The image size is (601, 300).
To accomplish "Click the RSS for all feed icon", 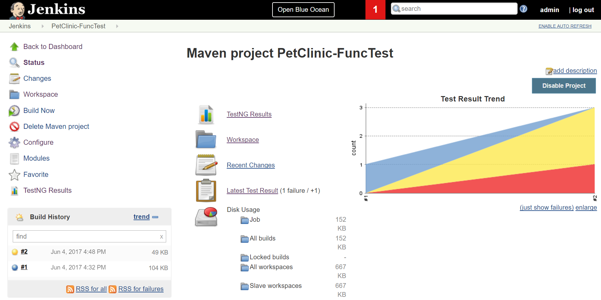I will coord(70,289).
